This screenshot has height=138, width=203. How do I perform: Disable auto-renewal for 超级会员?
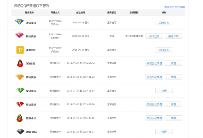click(x=154, y=118)
